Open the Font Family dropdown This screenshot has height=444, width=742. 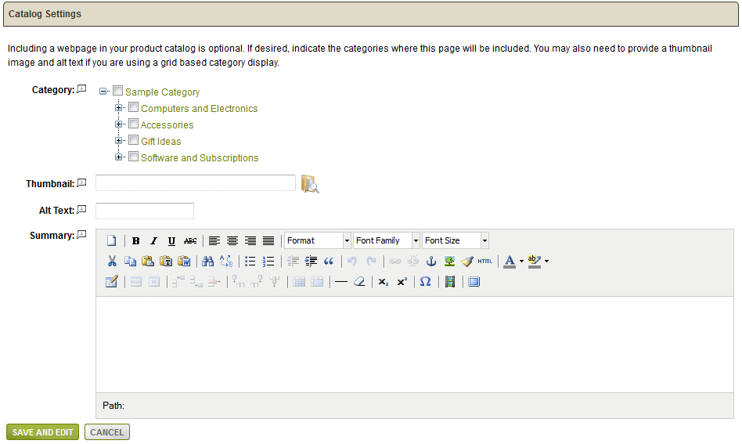[x=387, y=240]
